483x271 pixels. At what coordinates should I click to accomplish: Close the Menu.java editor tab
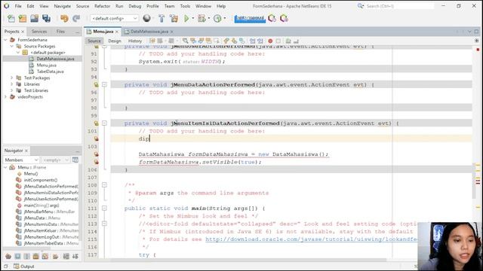click(x=117, y=32)
